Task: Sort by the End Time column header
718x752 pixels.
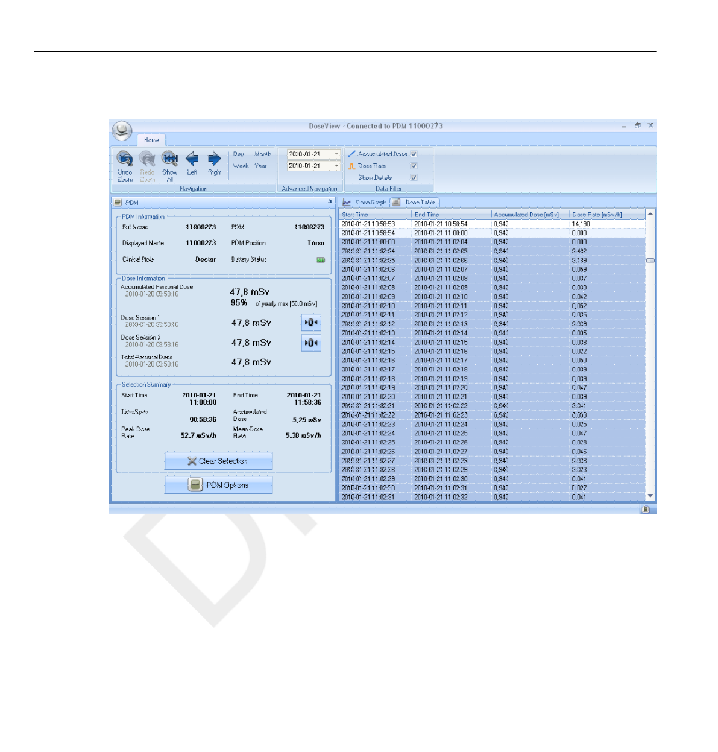Action: click(452, 215)
